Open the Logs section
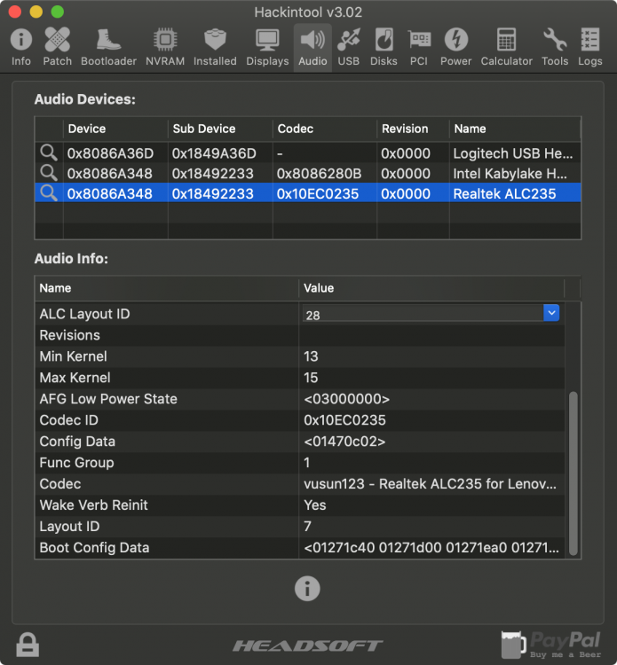 589,47
